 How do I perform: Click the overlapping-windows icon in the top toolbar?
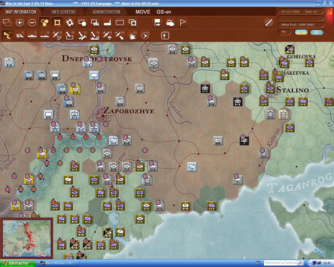(7, 23)
